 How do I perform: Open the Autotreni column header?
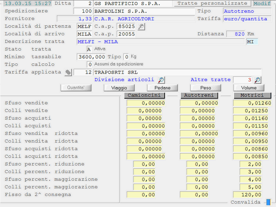tap(199, 95)
